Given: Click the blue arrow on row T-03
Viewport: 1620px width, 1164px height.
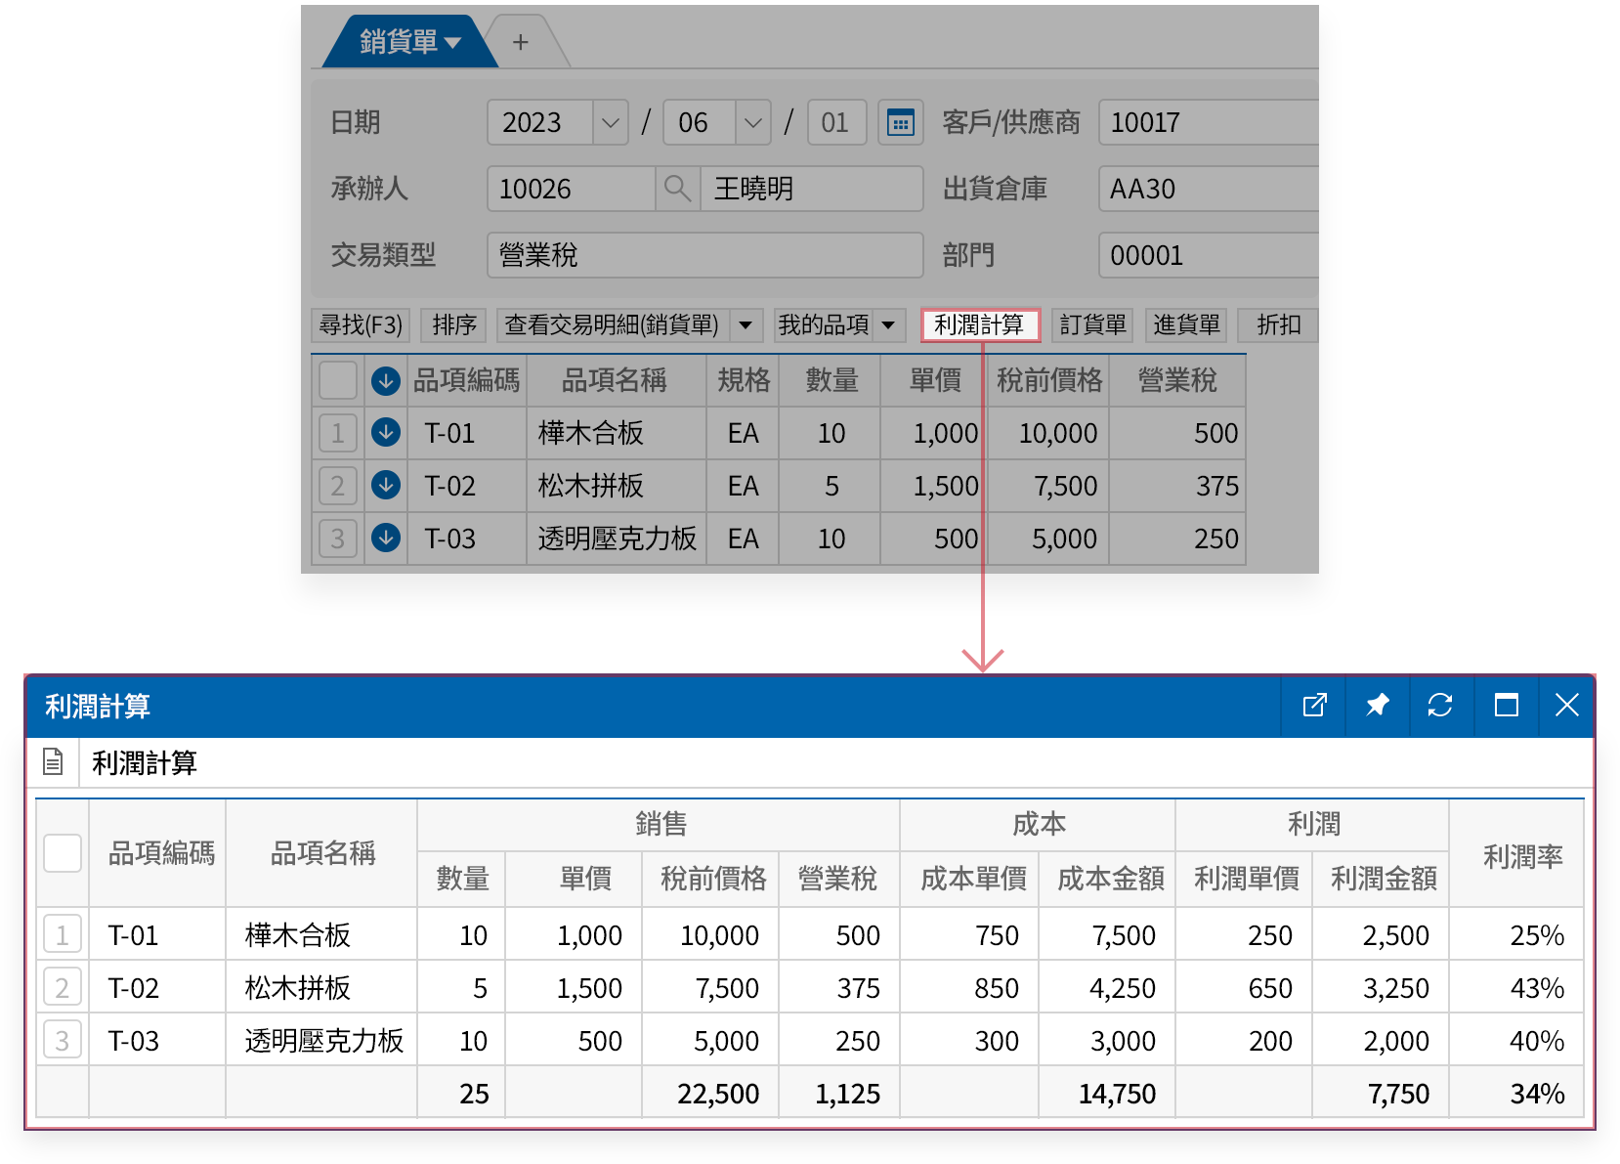Looking at the screenshot, I should pyautogui.click(x=386, y=539).
